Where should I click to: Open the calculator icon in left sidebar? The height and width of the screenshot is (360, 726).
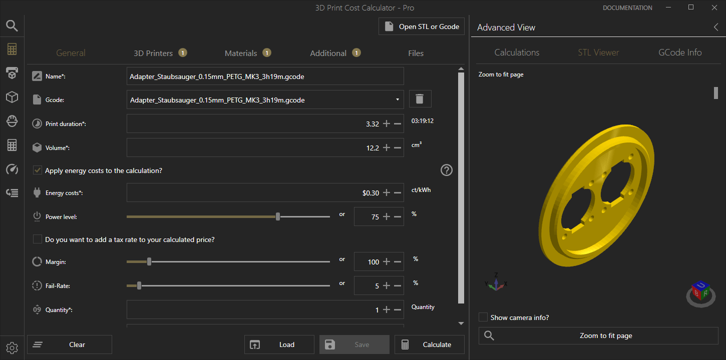tap(12, 49)
